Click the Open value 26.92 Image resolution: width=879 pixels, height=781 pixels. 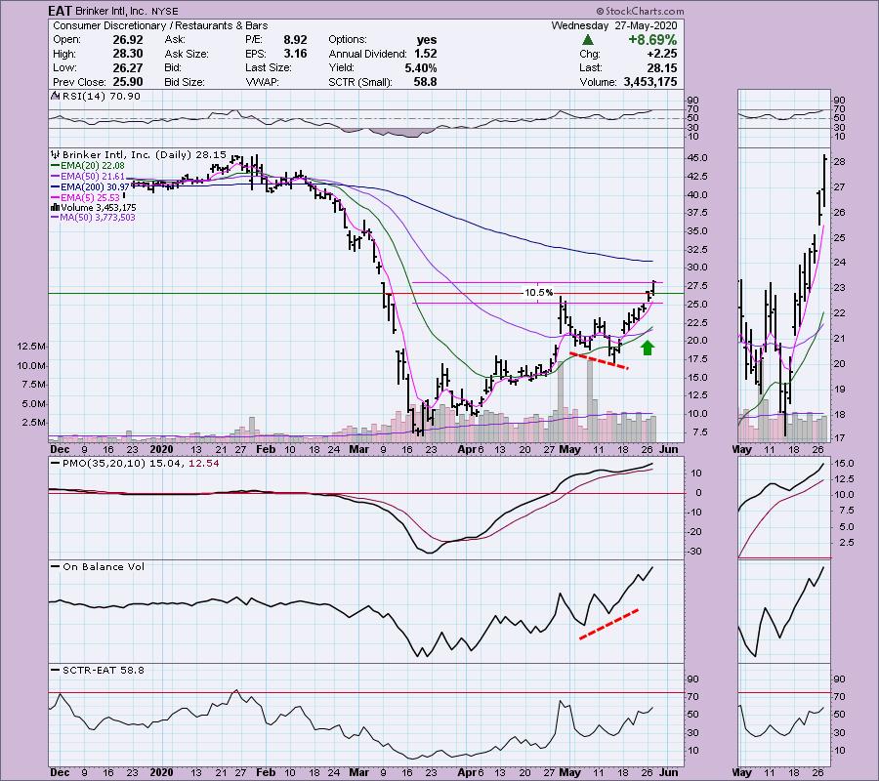[x=128, y=40]
